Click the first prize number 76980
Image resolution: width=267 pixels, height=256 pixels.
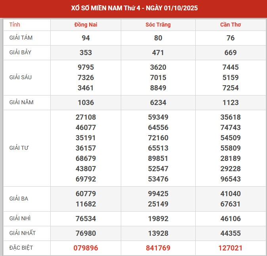tap(86, 233)
